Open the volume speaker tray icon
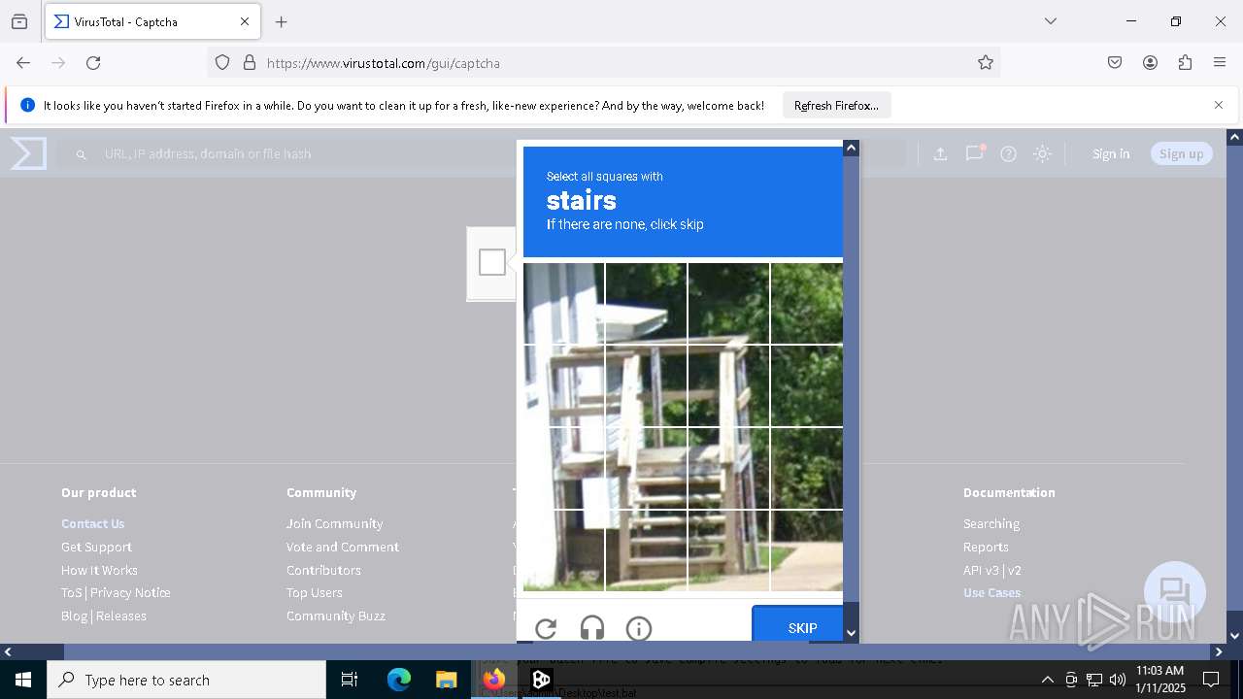This screenshot has height=699, width=1243. (x=1117, y=680)
